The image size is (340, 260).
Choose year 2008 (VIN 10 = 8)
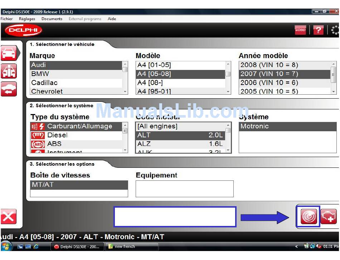pos(285,65)
